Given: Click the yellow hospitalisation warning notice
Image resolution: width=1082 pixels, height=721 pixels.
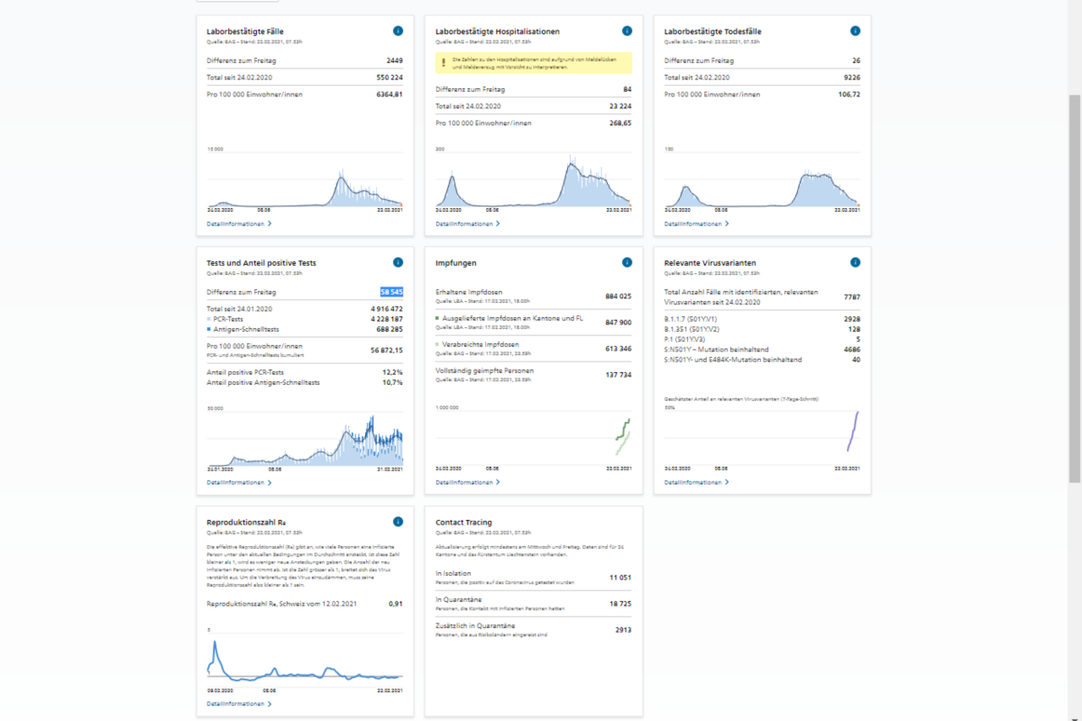Looking at the screenshot, I should pyautogui.click(x=534, y=63).
